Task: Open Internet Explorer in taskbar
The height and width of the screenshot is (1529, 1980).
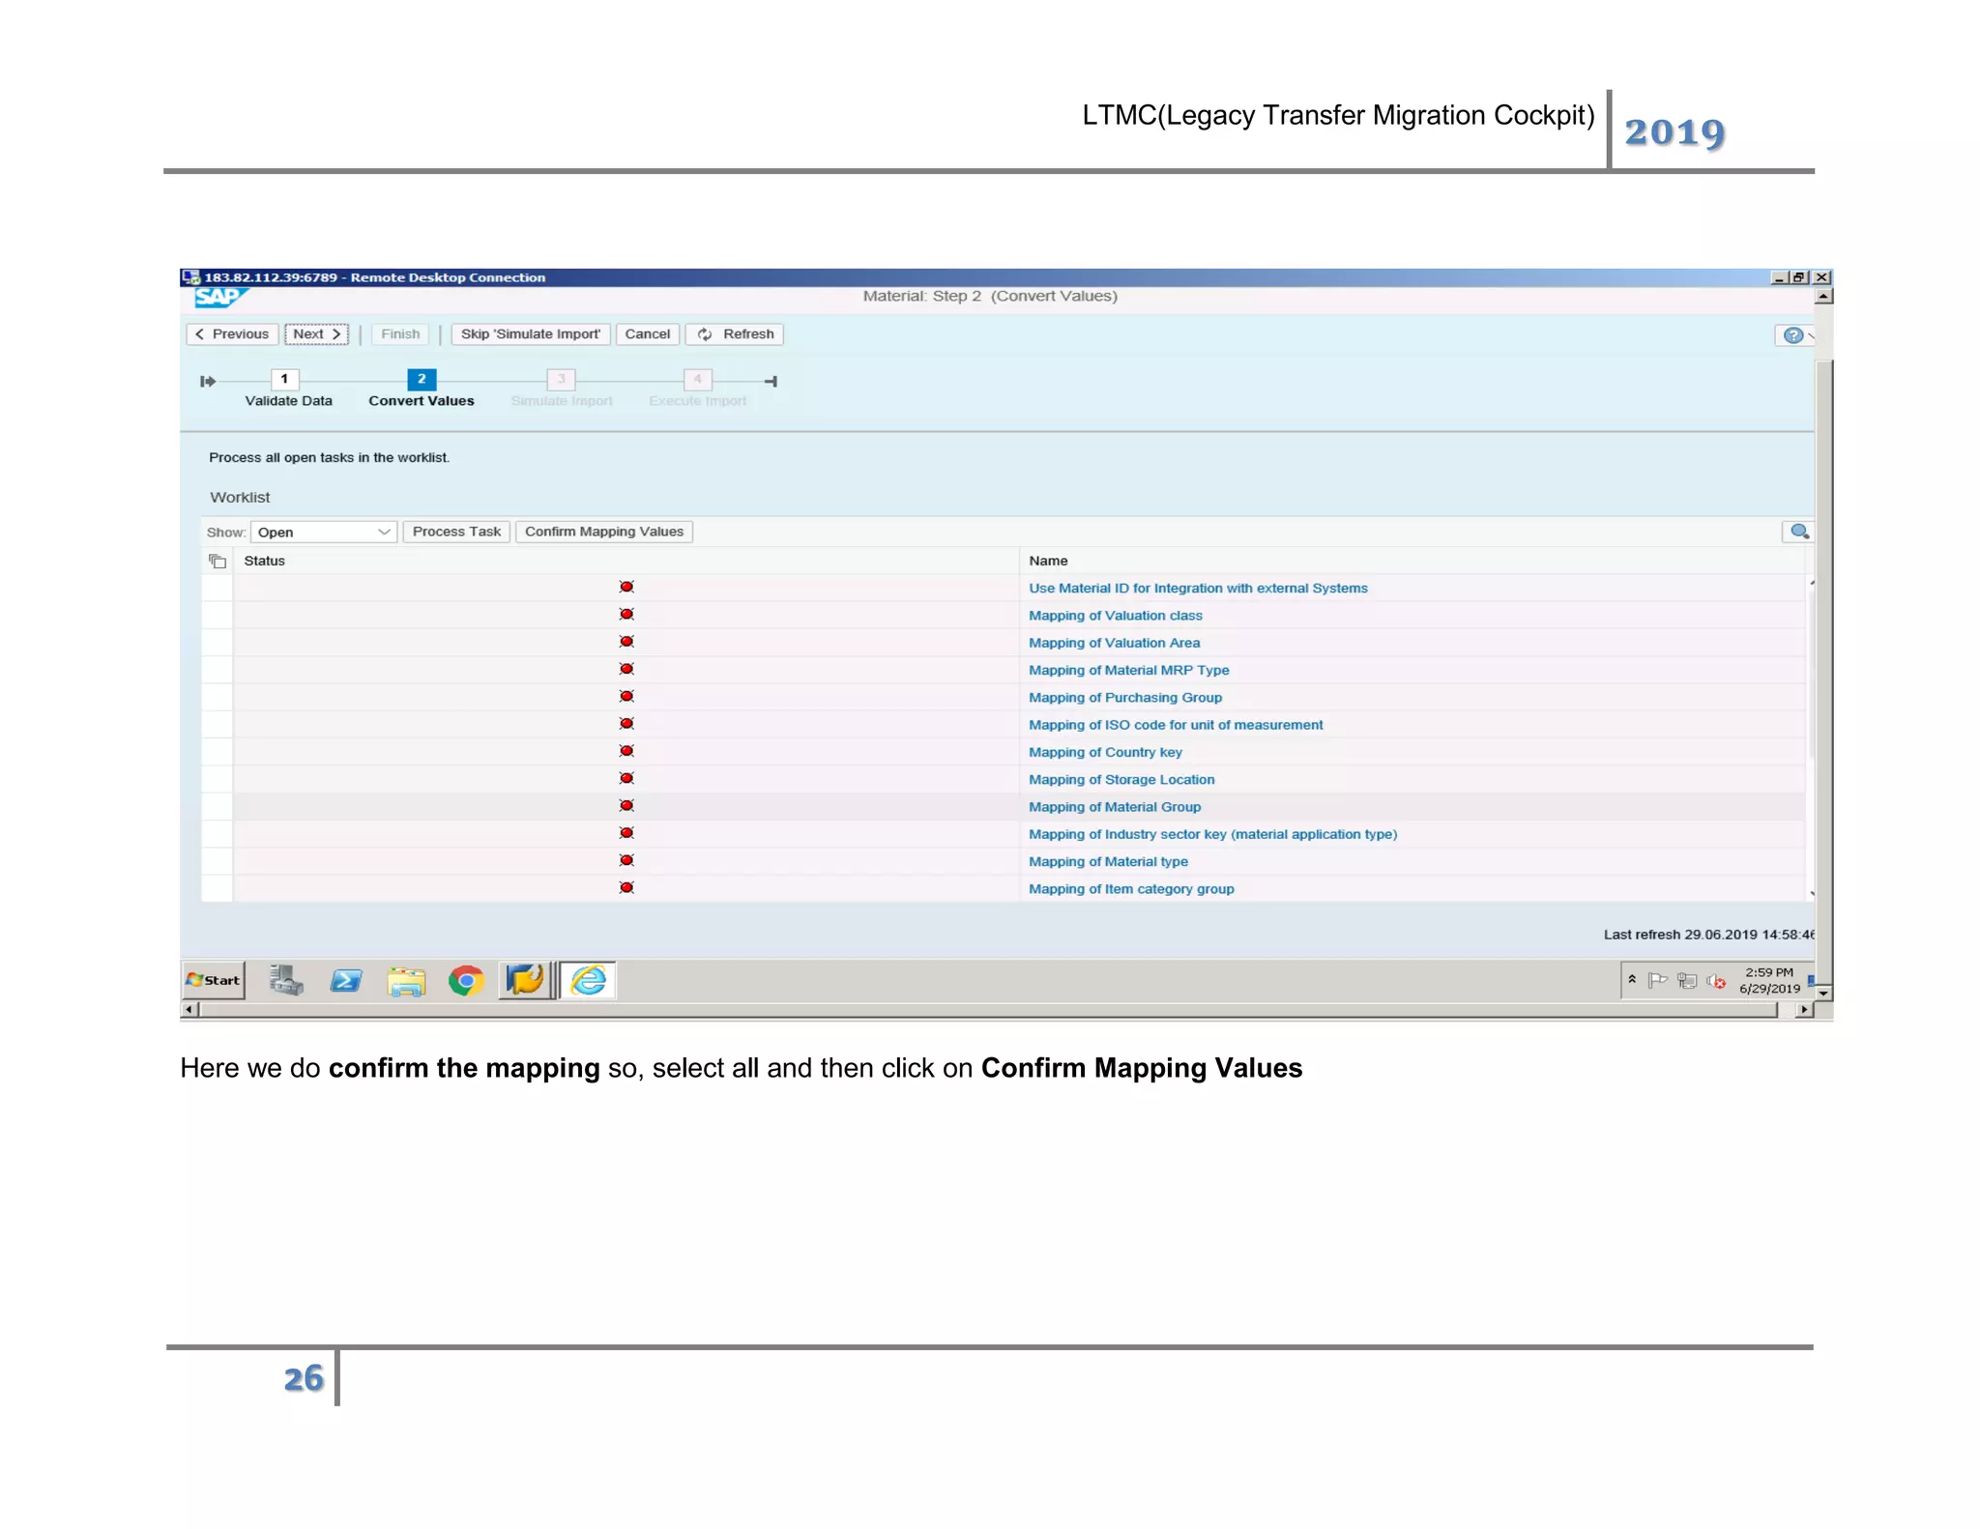Action: click(x=588, y=981)
